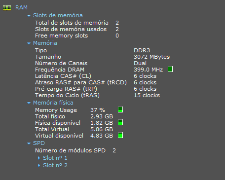Viewport: 225px width, 180px height.
Task: Click the green graph icon beside Memory Usage
Action: (x=120, y=109)
